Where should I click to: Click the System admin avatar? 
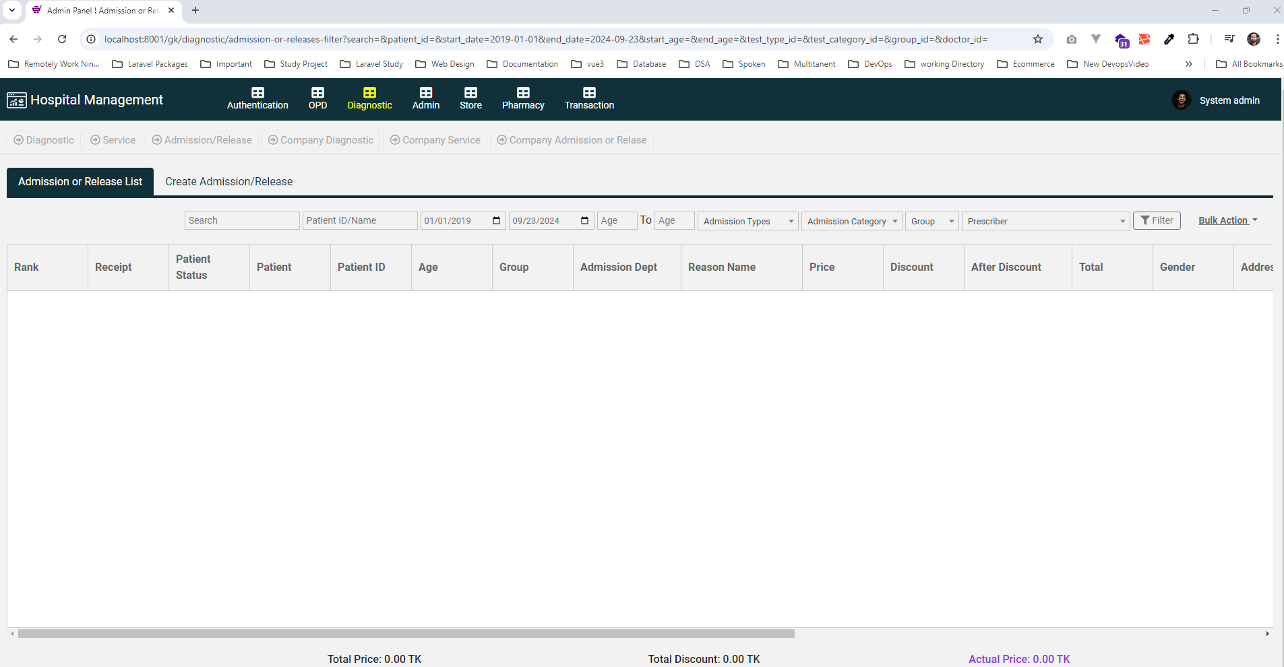tap(1181, 100)
